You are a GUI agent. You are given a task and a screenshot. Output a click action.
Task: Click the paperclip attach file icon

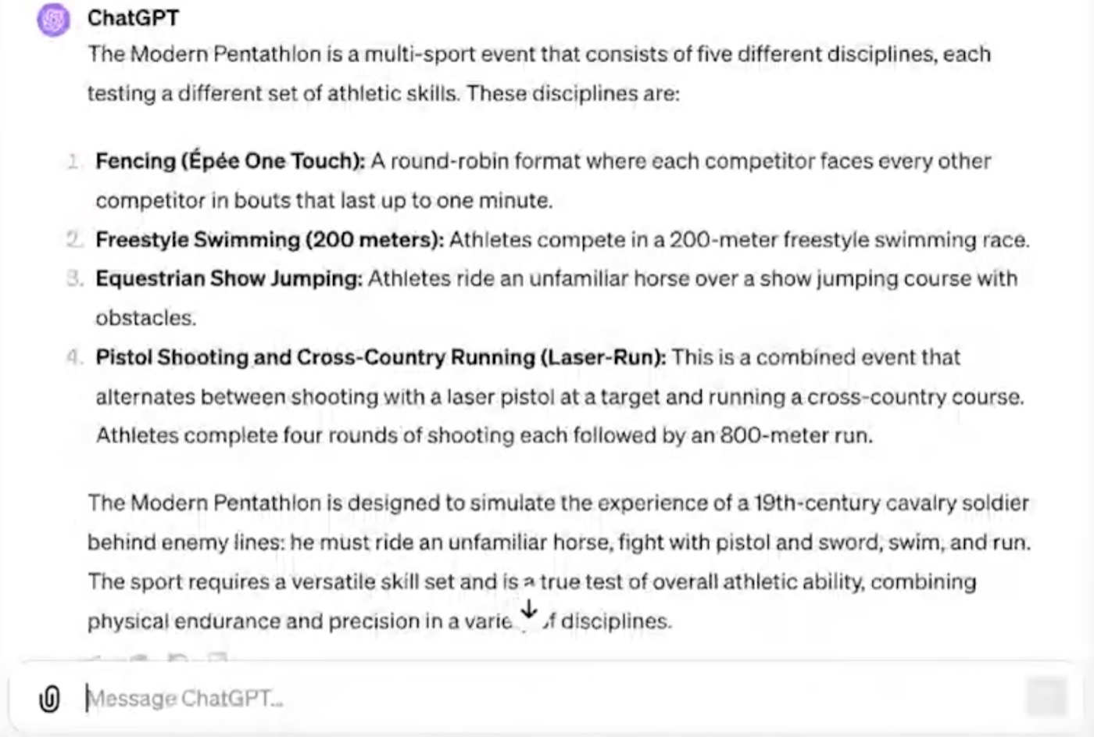coord(49,698)
